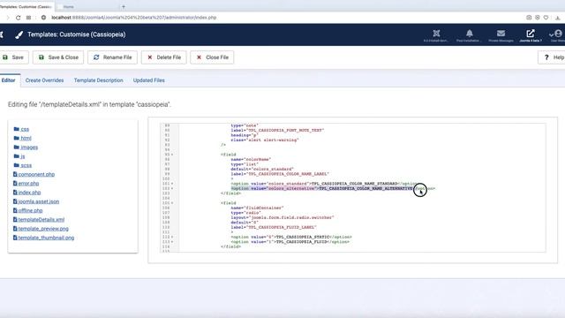Screen dimensions: 565x318
Task: Click the Save button
Action: click(13, 57)
